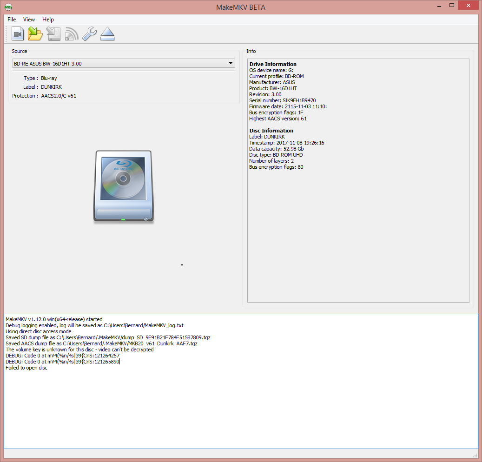The width and height of the screenshot is (482, 462).
Task: Click 'Bus encryption flags: 80' disc info line
Action: (277, 167)
